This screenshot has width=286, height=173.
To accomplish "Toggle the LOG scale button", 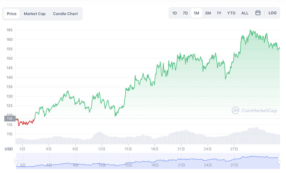I will [272, 13].
